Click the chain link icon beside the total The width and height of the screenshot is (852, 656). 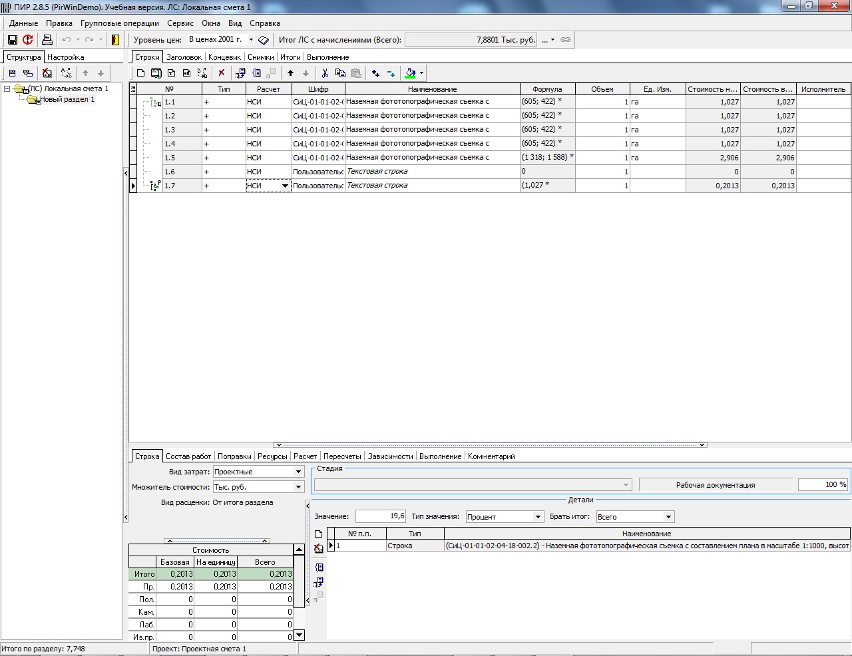pyautogui.click(x=566, y=40)
